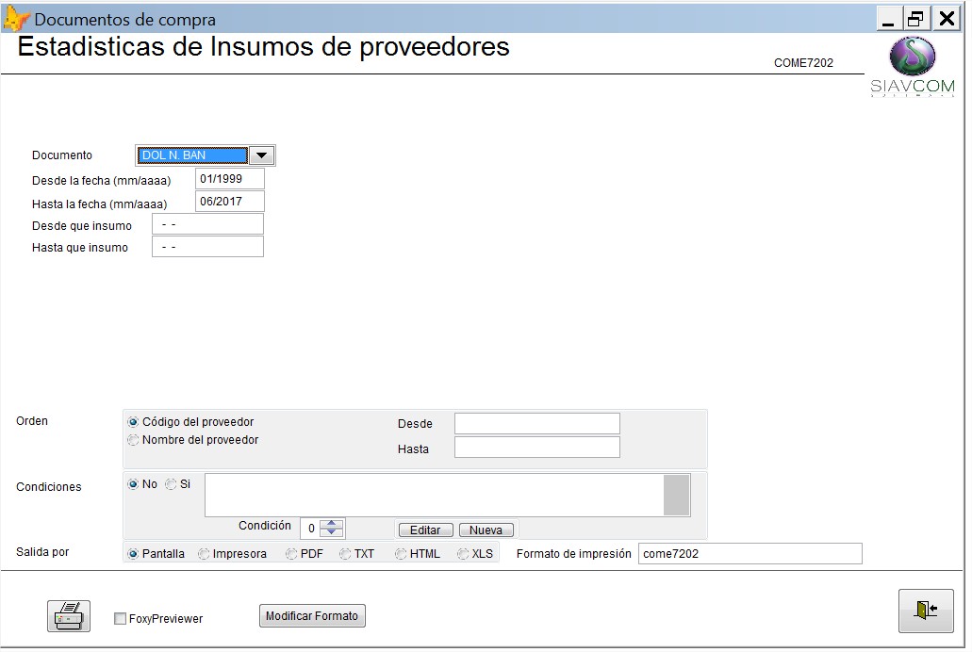Click the Condición number field

point(310,529)
